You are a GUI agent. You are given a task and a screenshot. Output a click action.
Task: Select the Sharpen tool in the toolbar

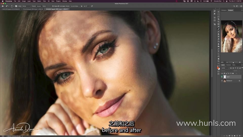[218, 44]
